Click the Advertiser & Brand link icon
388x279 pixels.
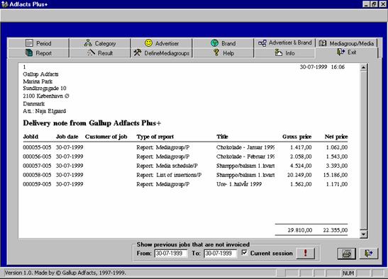point(262,42)
